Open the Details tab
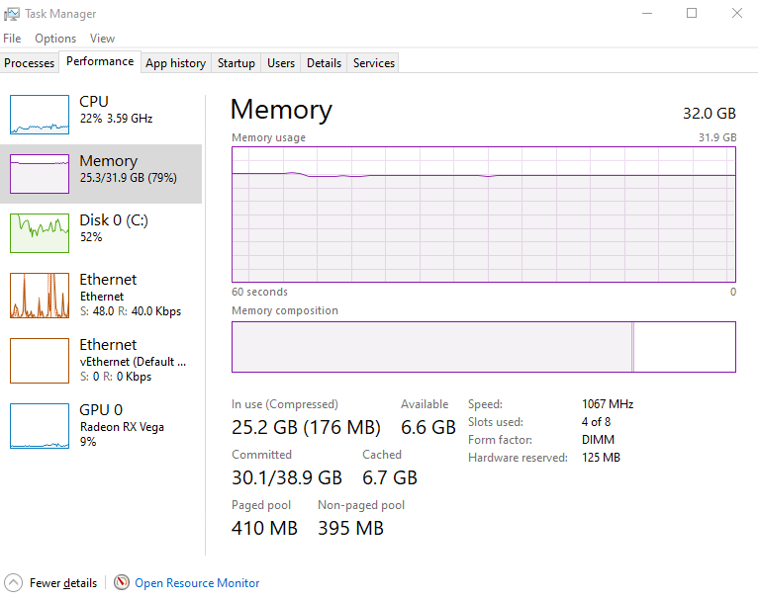The height and width of the screenshot is (601, 758). (324, 63)
